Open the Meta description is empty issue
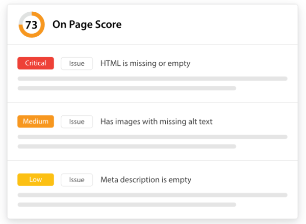The image size is (306, 224). pos(145,180)
